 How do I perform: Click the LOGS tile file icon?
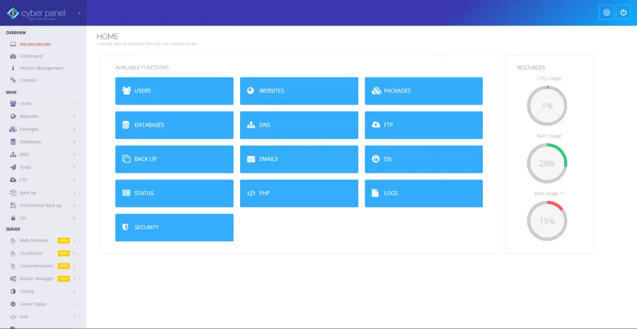click(x=375, y=193)
